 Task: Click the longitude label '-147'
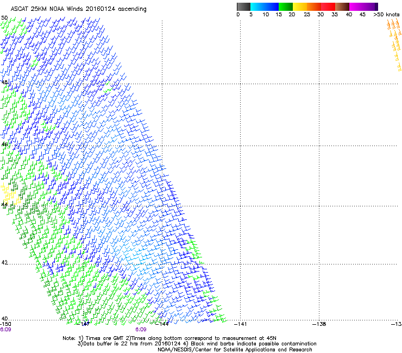pos(83,324)
